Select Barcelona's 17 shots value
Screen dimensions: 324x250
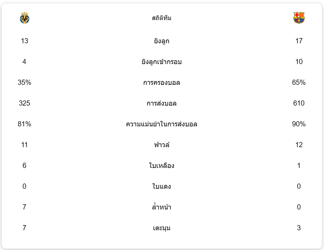(299, 41)
